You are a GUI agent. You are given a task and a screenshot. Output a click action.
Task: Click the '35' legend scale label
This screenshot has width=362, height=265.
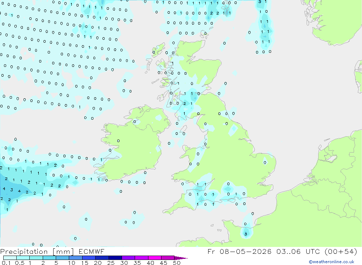tap(137, 263)
